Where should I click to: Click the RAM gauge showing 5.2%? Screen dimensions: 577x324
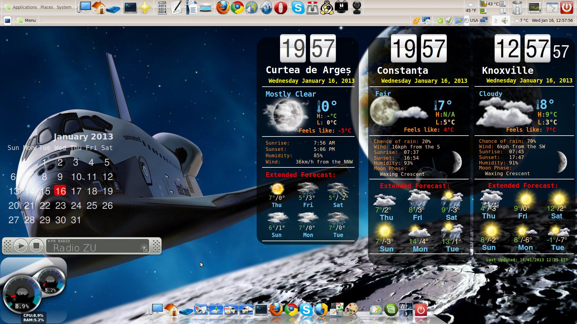50,281
